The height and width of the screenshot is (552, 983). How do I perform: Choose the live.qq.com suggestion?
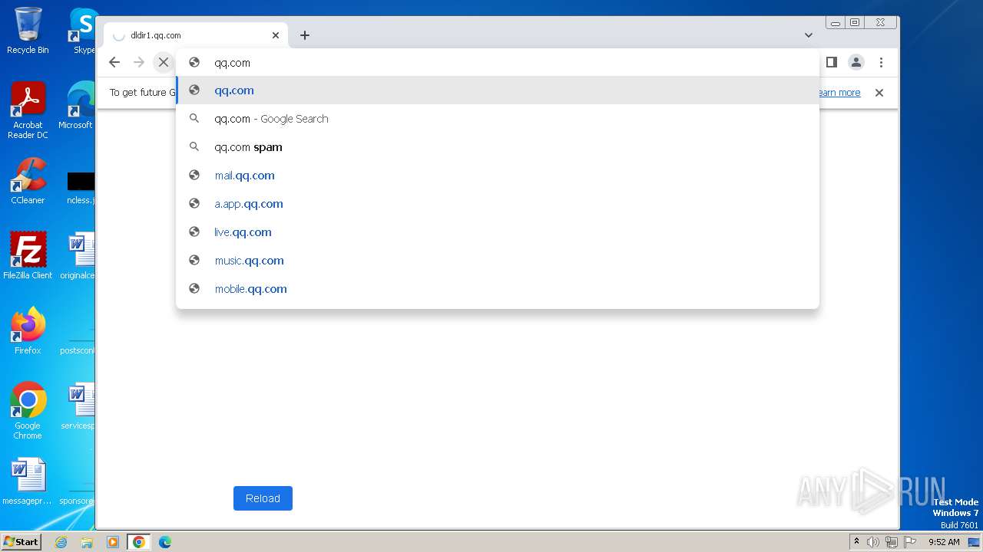pyautogui.click(x=498, y=232)
